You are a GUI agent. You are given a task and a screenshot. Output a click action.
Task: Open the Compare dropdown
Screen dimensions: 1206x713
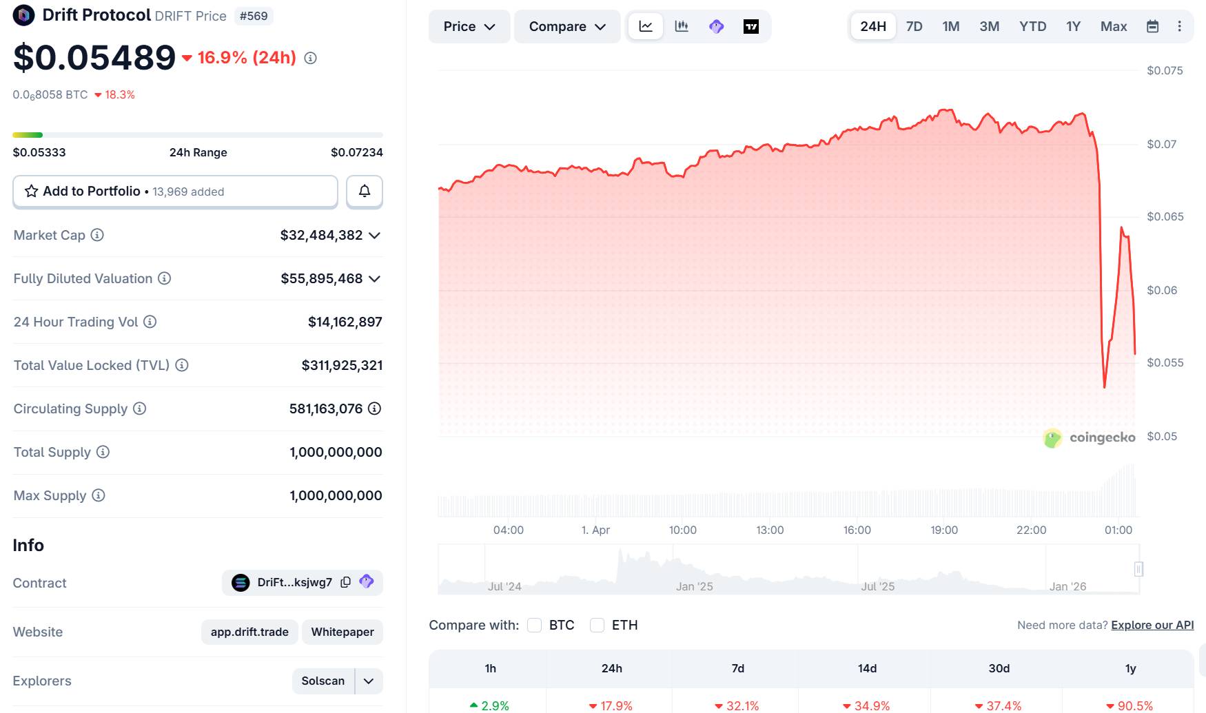click(x=566, y=26)
